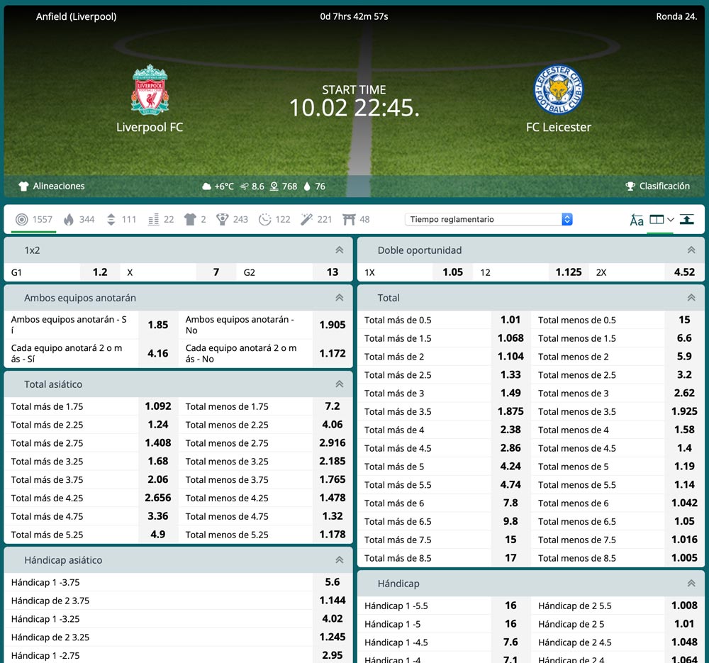This screenshot has height=663, width=709.
Task: Open the Clasificación standings
Action: pyautogui.click(x=657, y=186)
